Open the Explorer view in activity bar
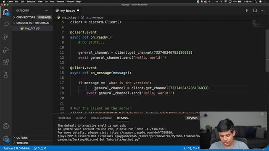 (x=6, y=12)
